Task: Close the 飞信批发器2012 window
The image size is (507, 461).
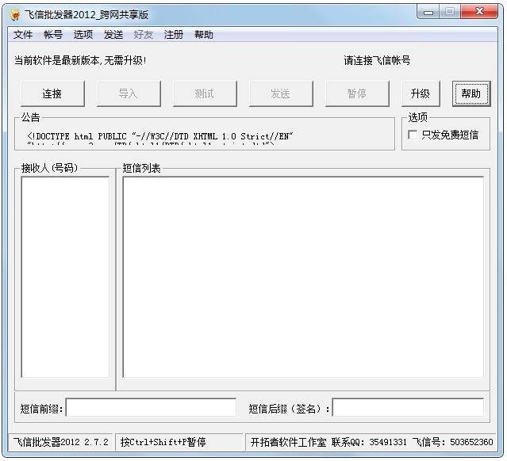Action: 479,12
